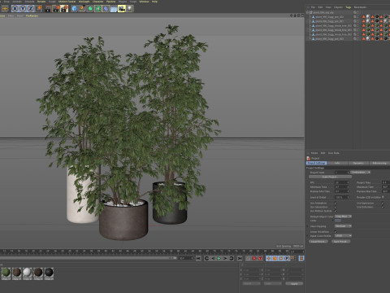Click viewport maximize toggle icon

(x=302, y=15)
